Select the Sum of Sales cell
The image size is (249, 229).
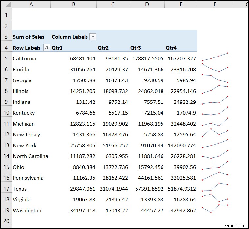[x=29, y=37]
